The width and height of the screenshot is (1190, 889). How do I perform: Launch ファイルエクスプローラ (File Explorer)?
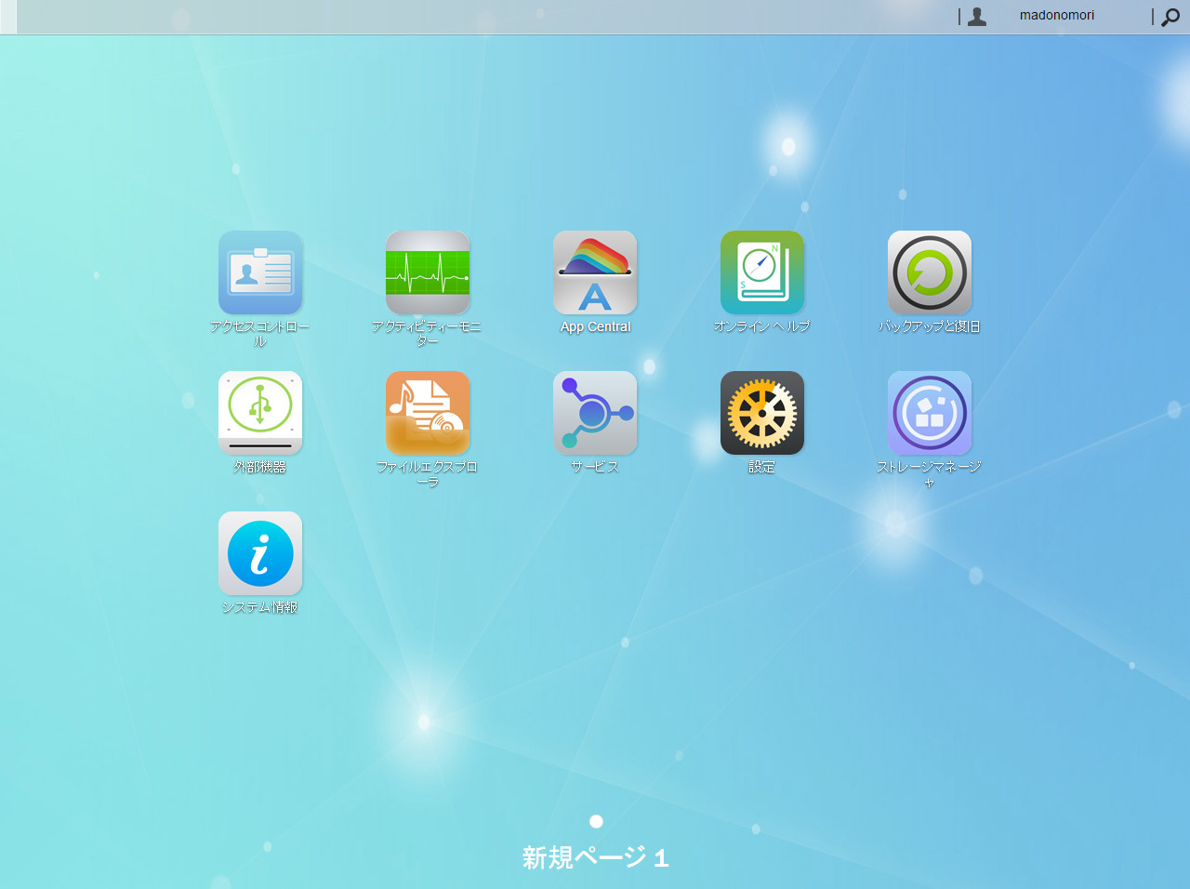point(428,413)
